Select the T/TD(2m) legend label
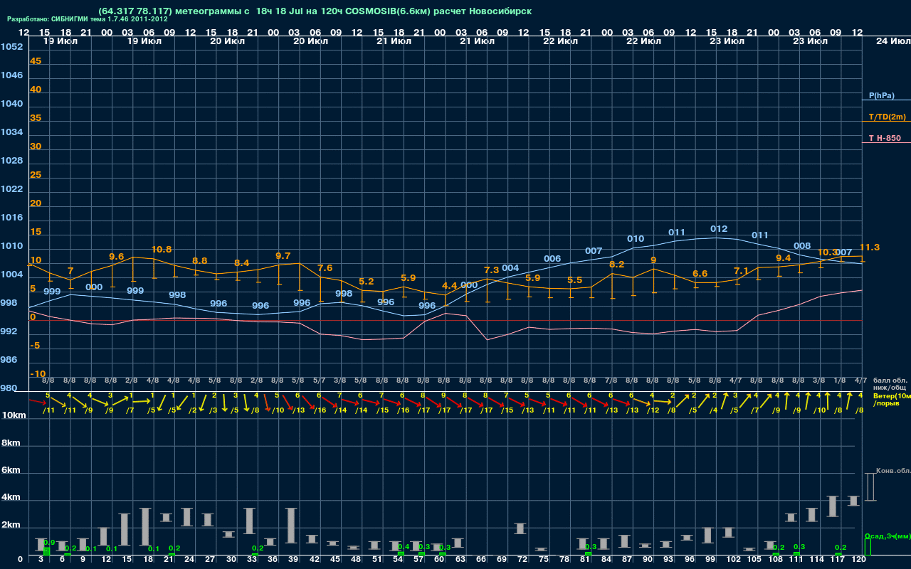911x569 pixels. pos(886,117)
